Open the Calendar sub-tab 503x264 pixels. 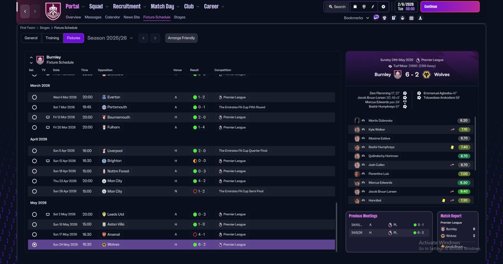pos(112,17)
